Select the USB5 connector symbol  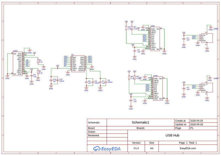207,88
